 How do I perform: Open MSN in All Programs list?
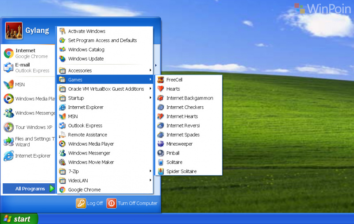(x=105, y=116)
